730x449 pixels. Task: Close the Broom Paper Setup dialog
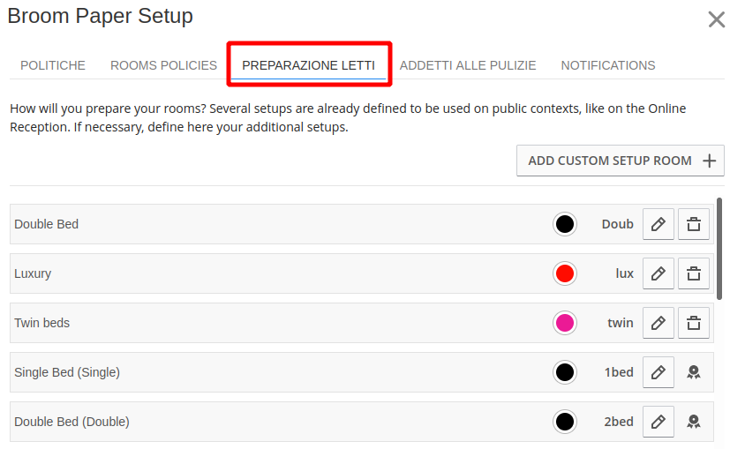click(716, 20)
